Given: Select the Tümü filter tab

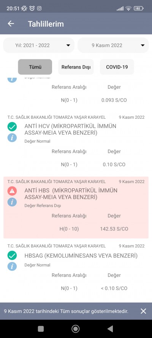Looking at the screenshot, I should pyautogui.click(x=35, y=67).
